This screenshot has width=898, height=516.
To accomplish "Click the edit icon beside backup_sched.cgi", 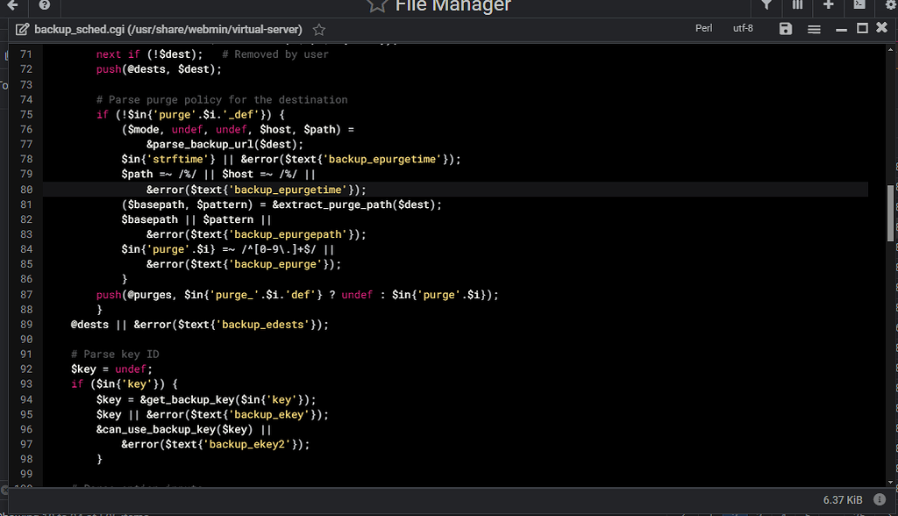I will coord(22,30).
